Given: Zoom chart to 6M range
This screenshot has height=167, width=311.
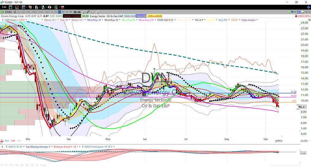Looking at the screenshot, I should [x=17, y=165].
